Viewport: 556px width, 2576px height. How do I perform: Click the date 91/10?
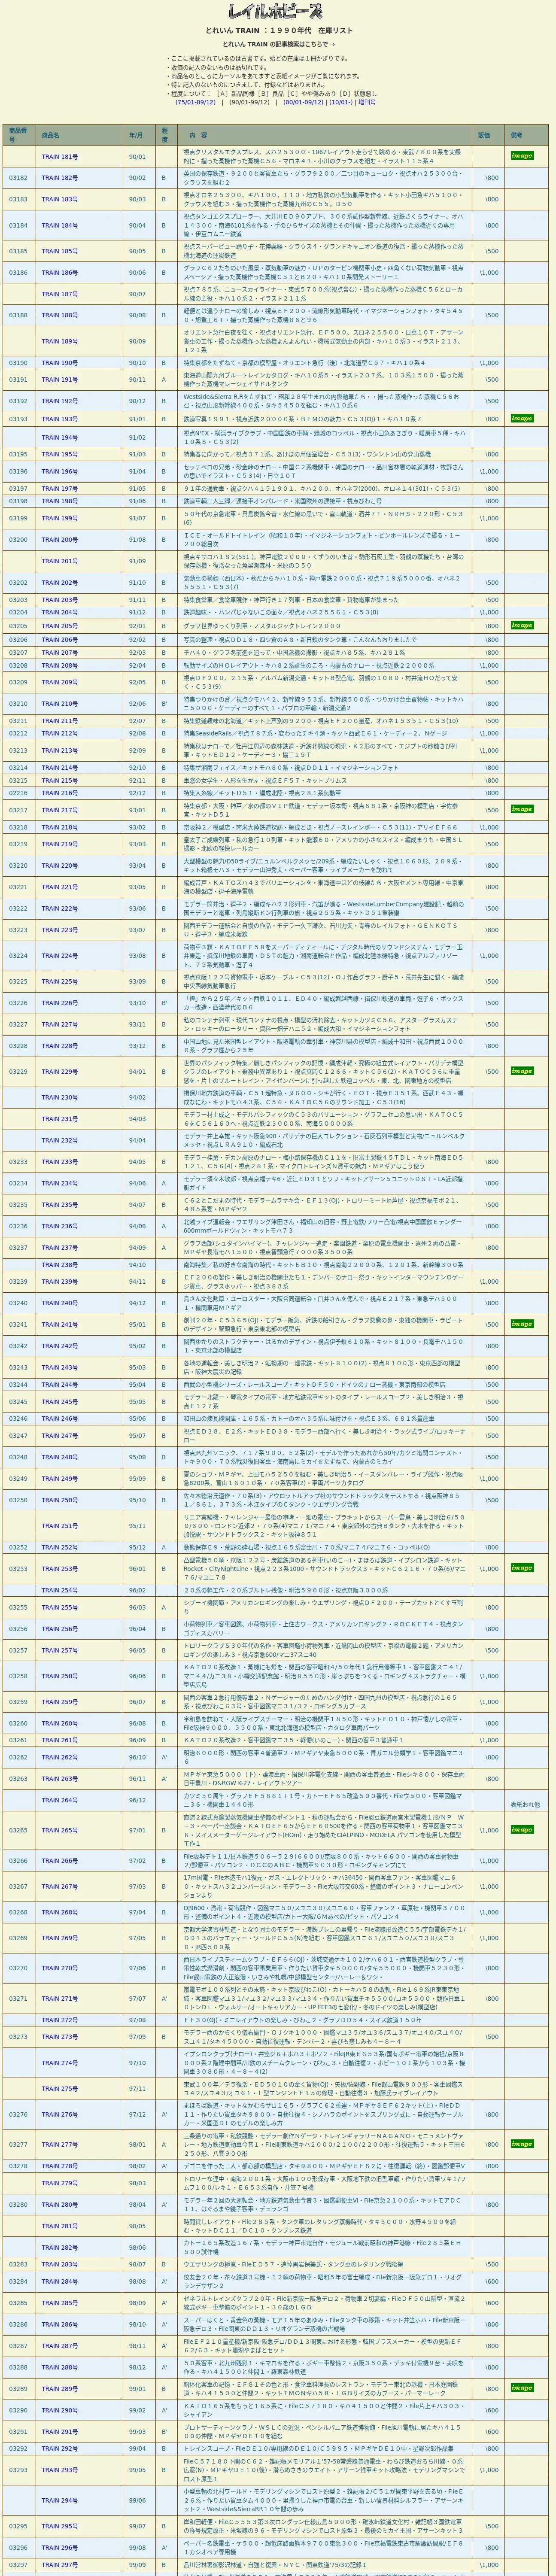click(137, 582)
